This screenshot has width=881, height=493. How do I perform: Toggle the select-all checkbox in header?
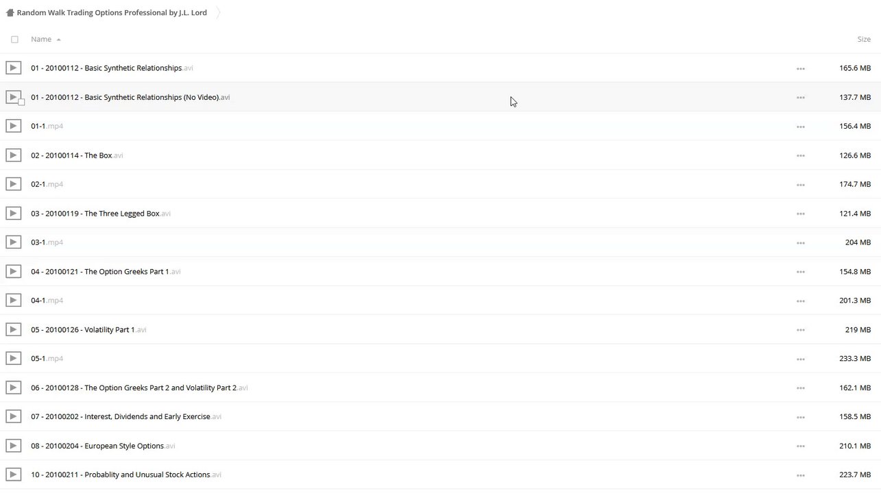point(14,40)
